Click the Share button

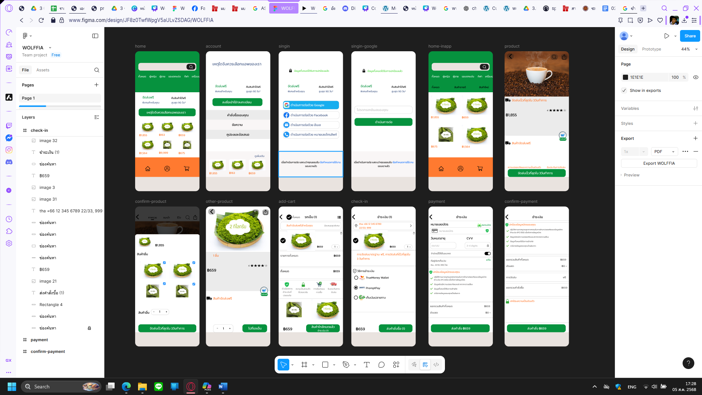[690, 36]
